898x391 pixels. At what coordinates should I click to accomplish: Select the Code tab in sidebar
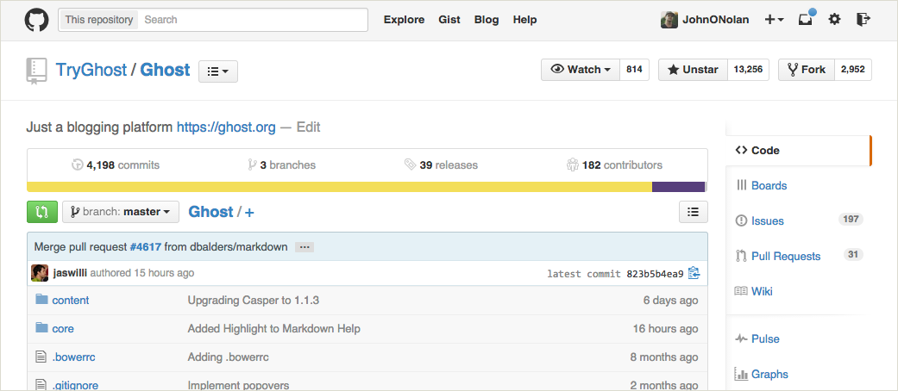(x=798, y=151)
